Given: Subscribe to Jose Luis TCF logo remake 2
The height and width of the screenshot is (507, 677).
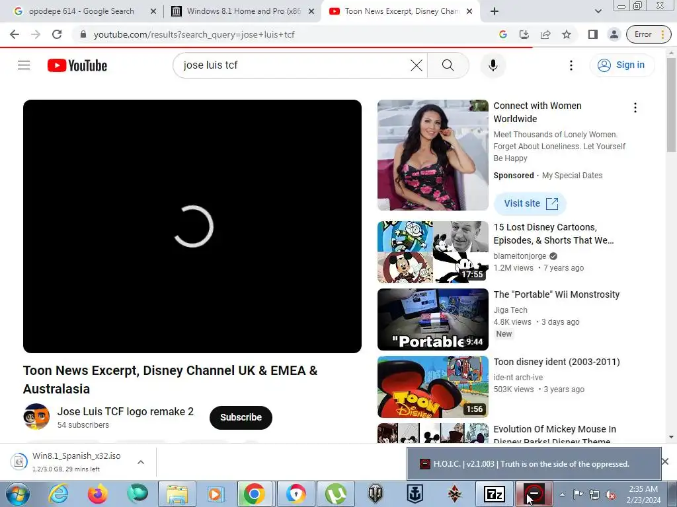Looking at the screenshot, I should coord(241,417).
